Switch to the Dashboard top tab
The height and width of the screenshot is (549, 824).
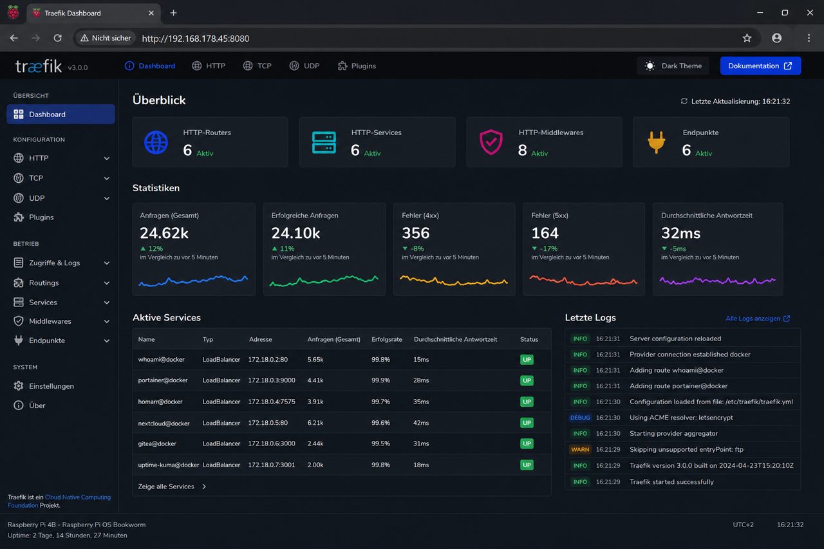click(149, 66)
